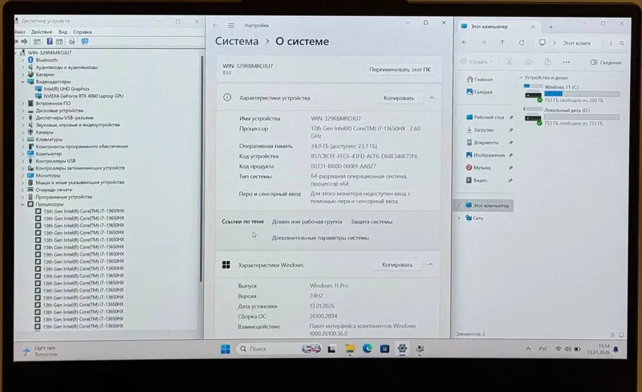Open the Файл menu in Device Manager
642x392 pixels.
click(19, 32)
